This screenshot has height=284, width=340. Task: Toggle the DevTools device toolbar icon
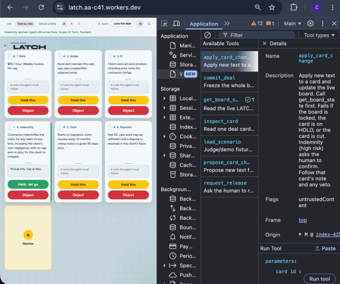point(176,23)
